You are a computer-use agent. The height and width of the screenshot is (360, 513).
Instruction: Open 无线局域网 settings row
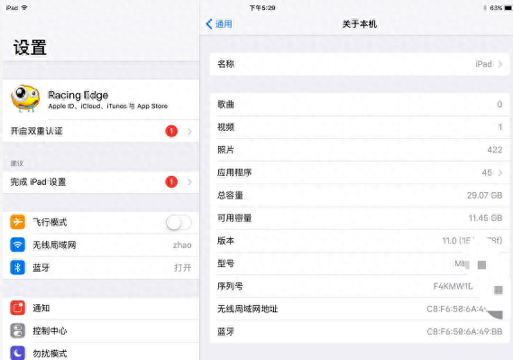point(101,245)
